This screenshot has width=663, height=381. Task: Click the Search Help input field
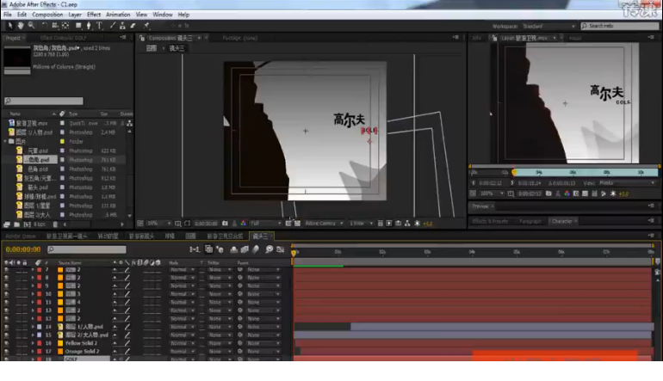[620, 26]
